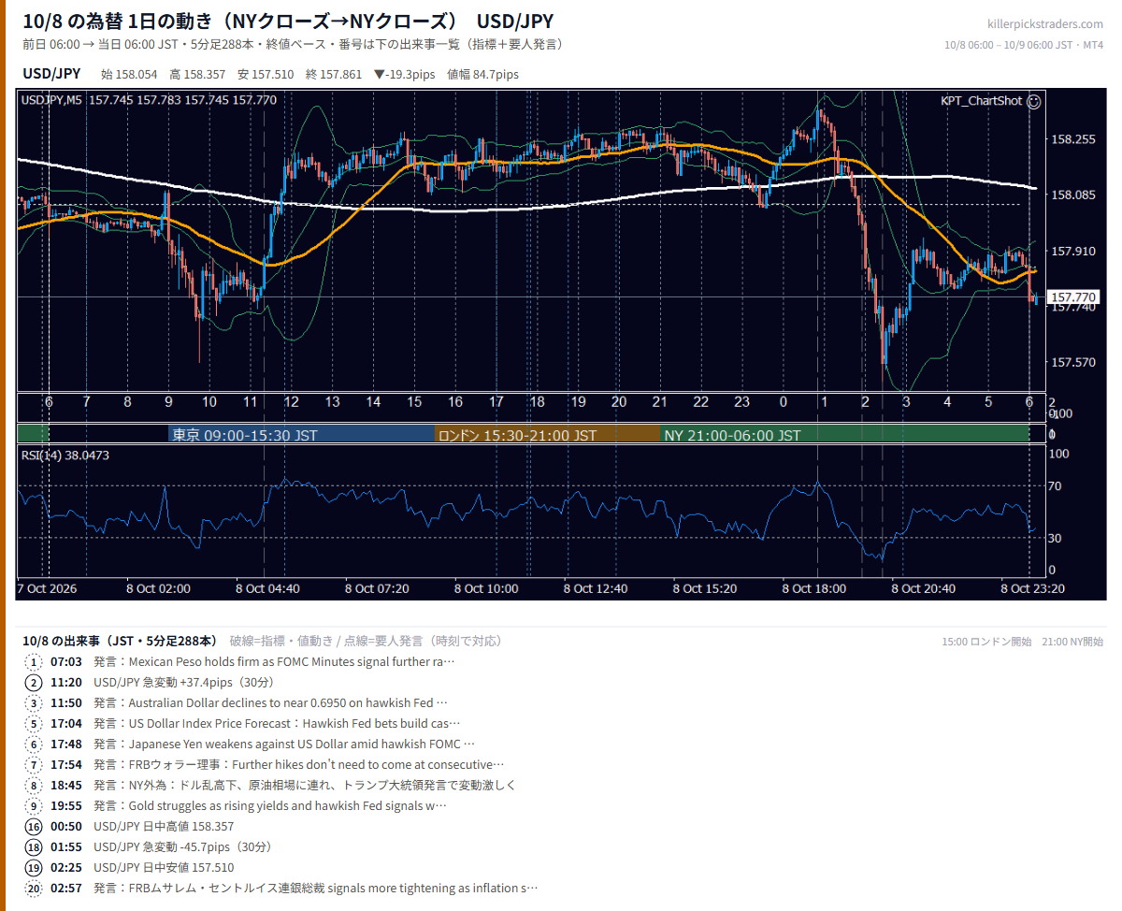The height and width of the screenshot is (911, 1122).
Task: Click the circled number 2 event marker
Action: click(x=34, y=682)
